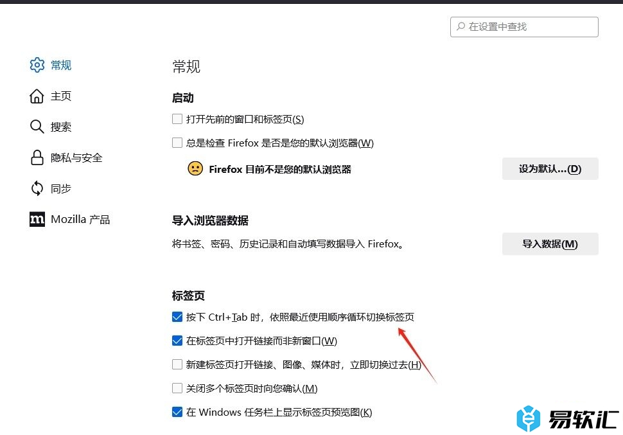Screen dimensions: 623x435
Task: Uncheck 在 Windows 任务栏上显示标签页预览图
Action: 177,412
